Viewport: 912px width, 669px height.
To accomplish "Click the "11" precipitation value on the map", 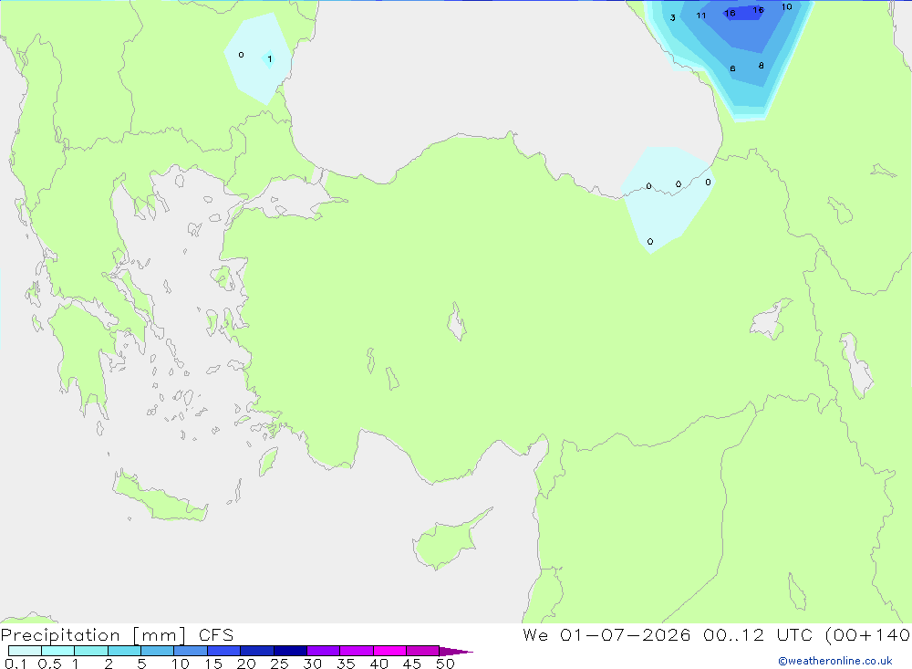I will (700, 16).
